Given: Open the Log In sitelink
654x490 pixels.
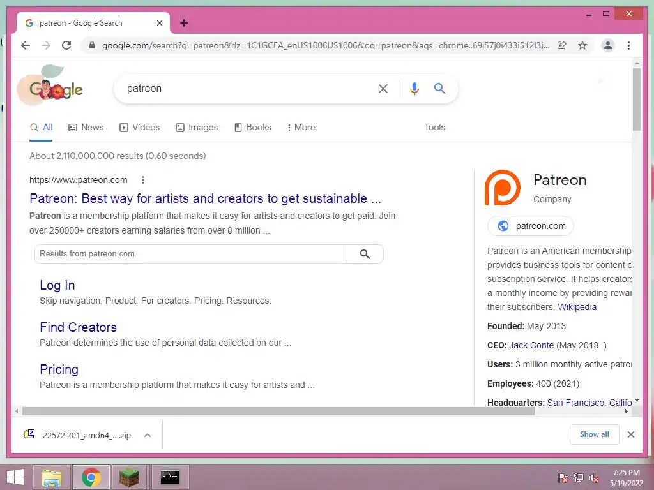Looking at the screenshot, I should click(x=57, y=285).
